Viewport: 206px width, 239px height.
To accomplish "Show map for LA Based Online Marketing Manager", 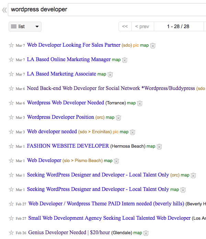I will click(116, 60).
